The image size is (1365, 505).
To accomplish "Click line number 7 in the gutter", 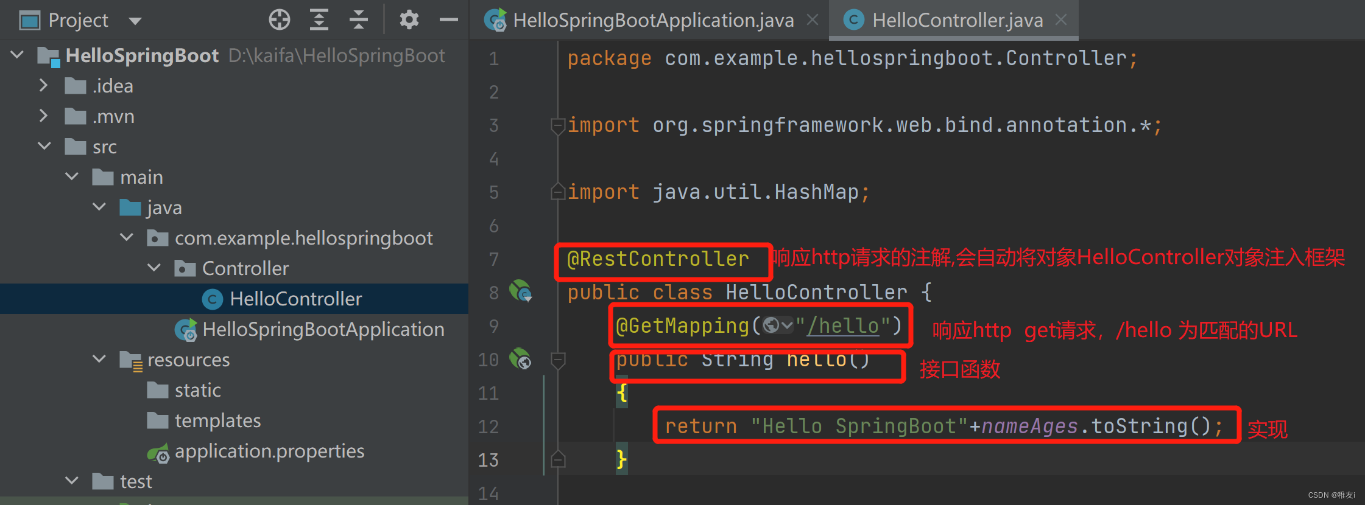I will pyautogui.click(x=493, y=259).
